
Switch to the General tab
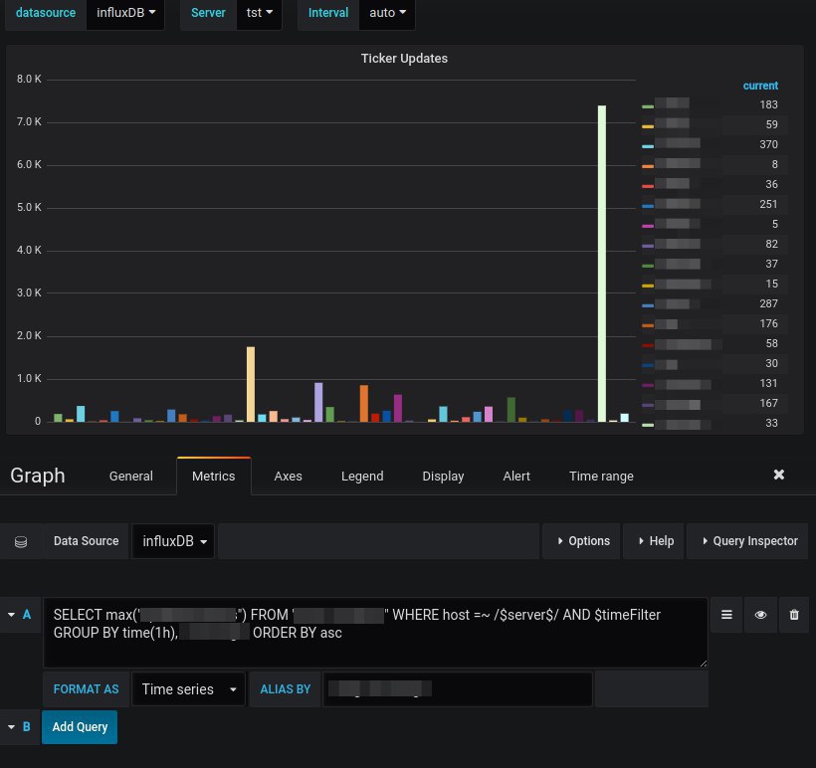point(131,477)
